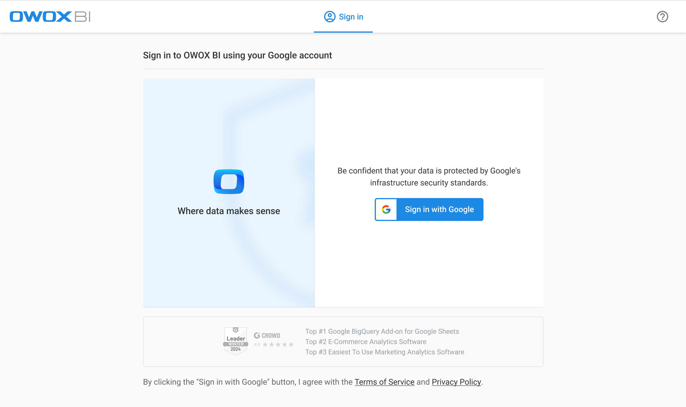Click the user avatar icon beside Sign in
Viewport: 686px width, 407px height.
pyautogui.click(x=330, y=17)
